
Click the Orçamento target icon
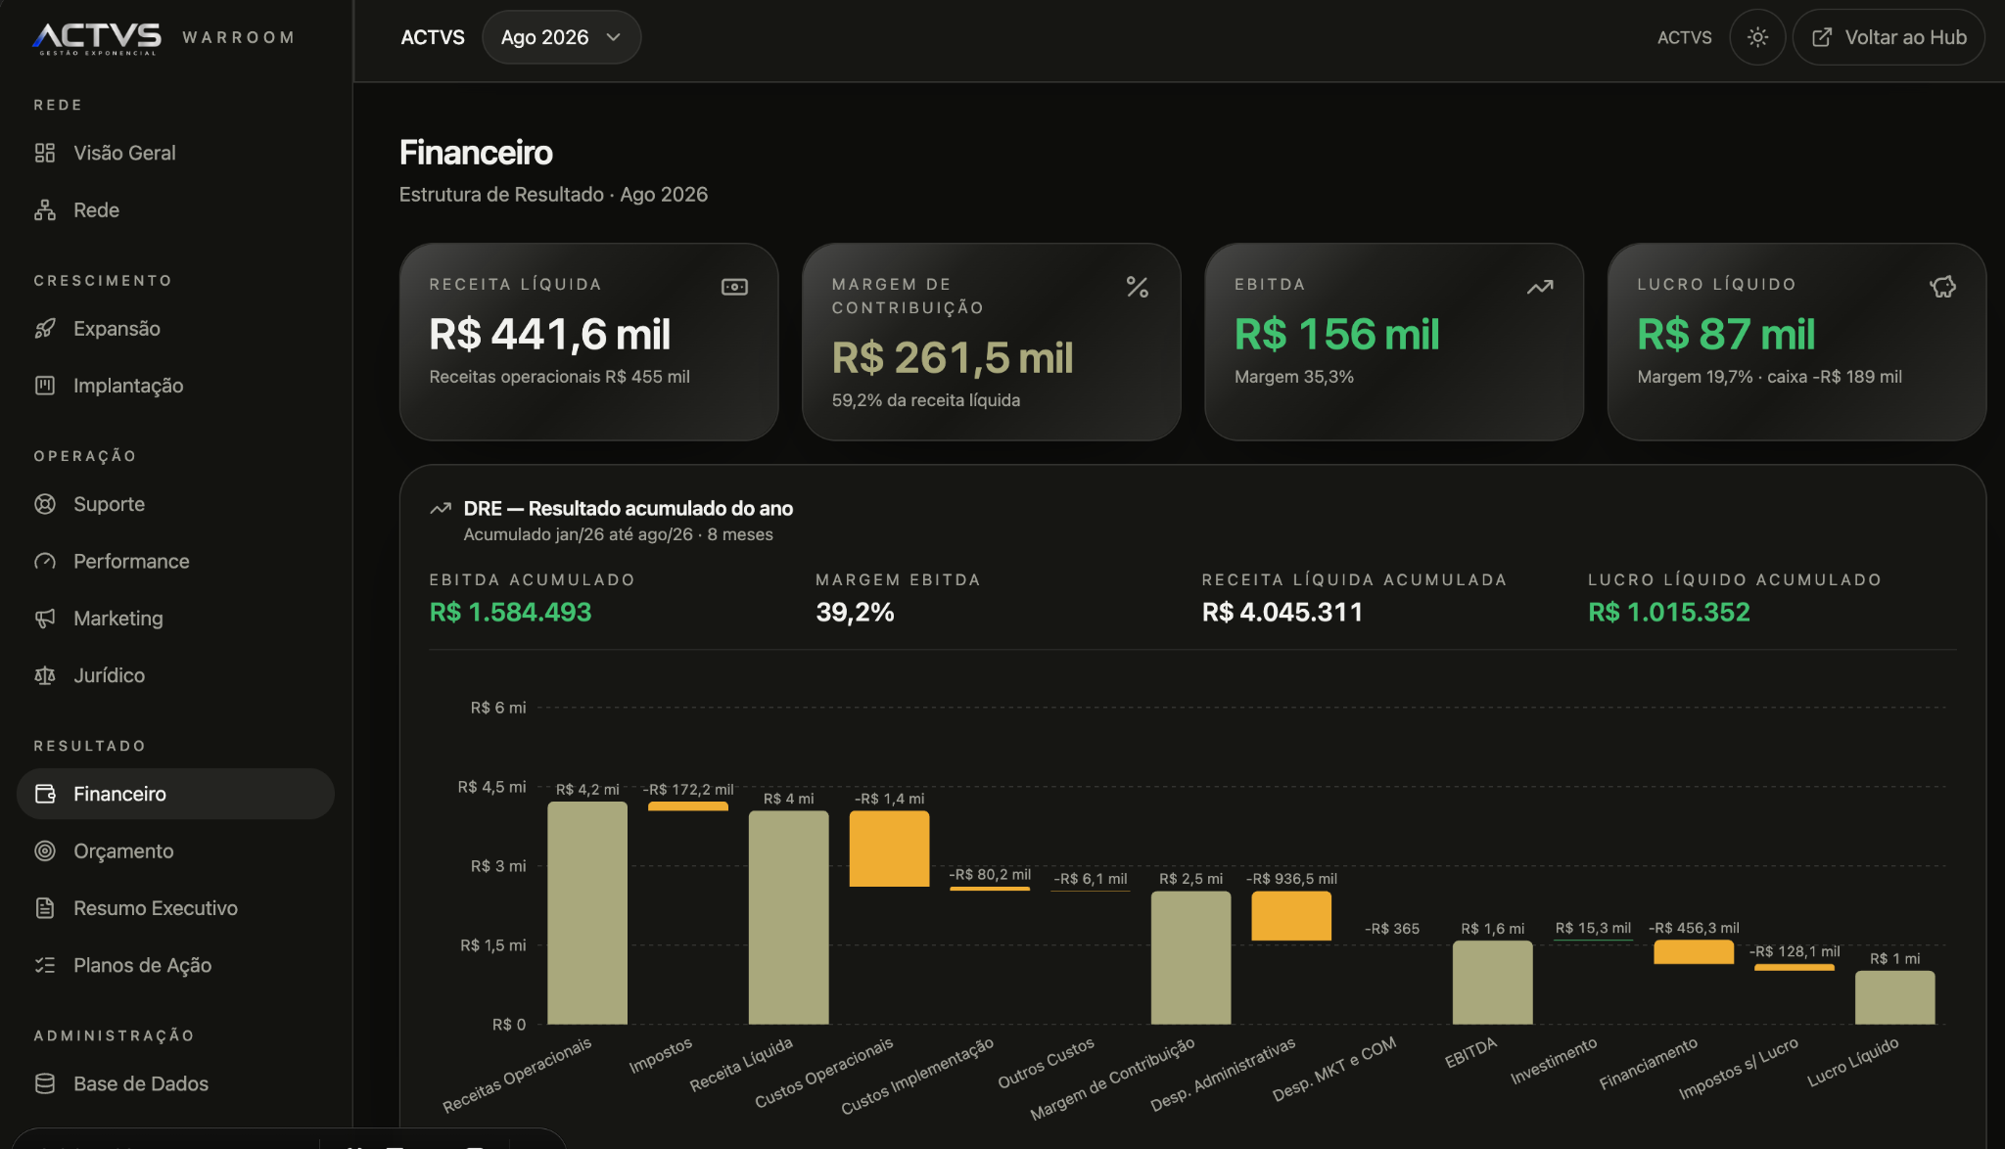(x=45, y=851)
